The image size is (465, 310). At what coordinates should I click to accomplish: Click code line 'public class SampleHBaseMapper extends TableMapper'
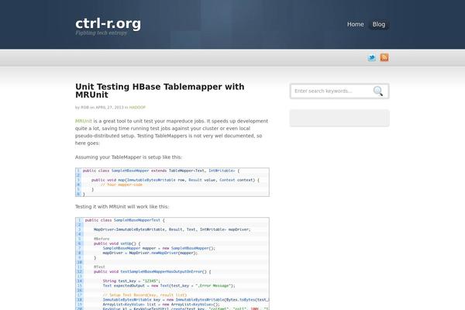(x=161, y=170)
